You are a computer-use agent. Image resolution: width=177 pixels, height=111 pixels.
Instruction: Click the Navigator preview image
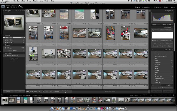[x=14, y=22]
